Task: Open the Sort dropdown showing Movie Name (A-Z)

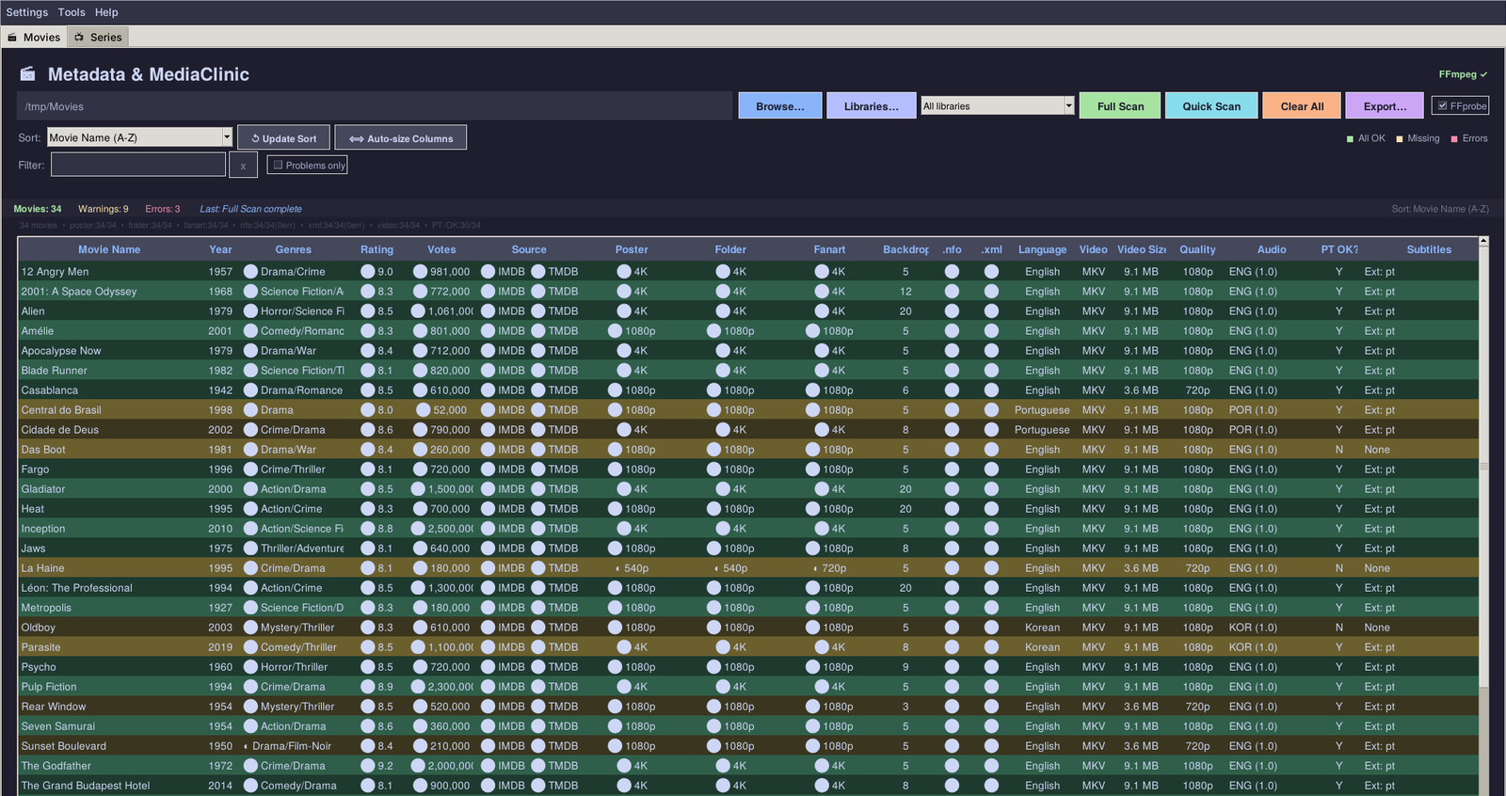Action: pyautogui.click(x=139, y=137)
